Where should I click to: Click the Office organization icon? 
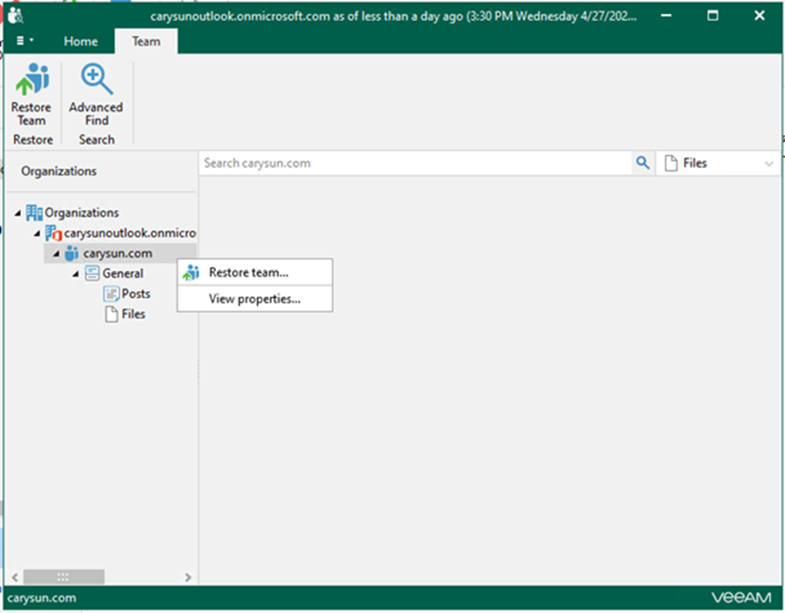(x=53, y=233)
